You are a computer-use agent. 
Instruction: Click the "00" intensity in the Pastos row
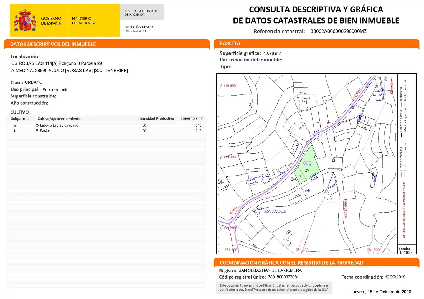[x=144, y=131]
